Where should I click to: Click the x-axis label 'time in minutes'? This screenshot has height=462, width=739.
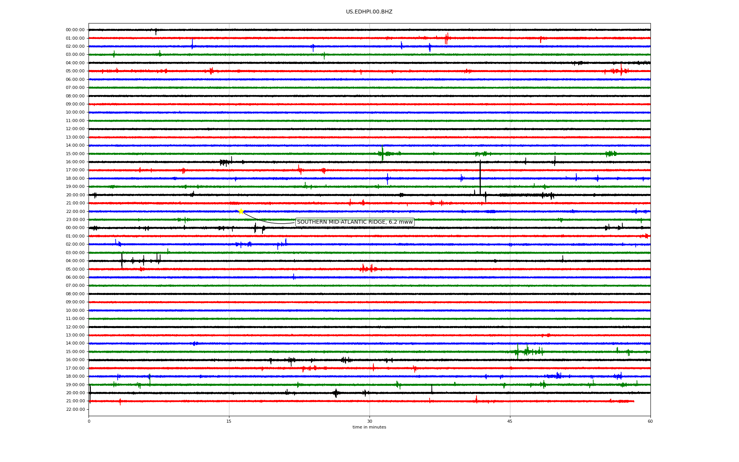coord(369,427)
